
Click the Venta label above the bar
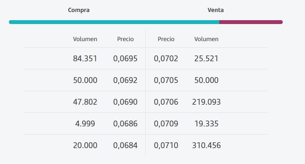[x=215, y=10]
